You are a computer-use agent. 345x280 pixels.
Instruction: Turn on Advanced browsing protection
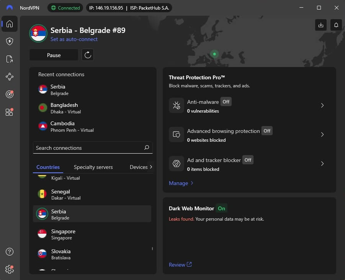pos(267,131)
